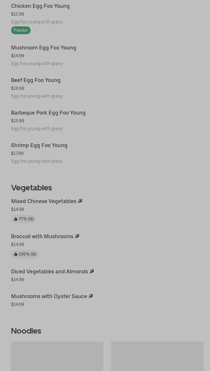The width and height of the screenshot is (210, 371).
Task: Click the Noodles section heading
Action: pyautogui.click(x=26, y=331)
